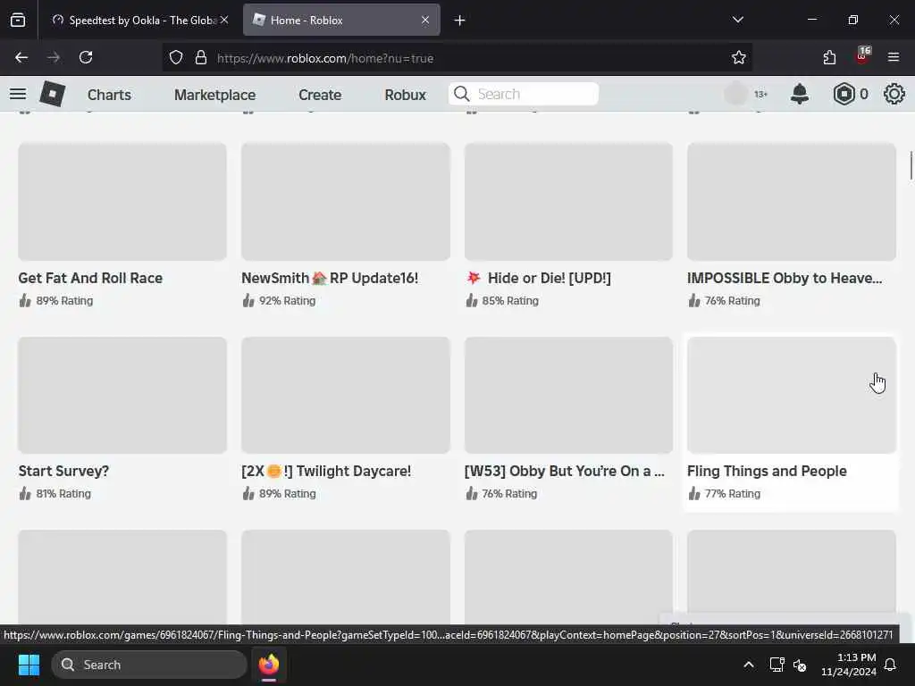This screenshot has width=915, height=686.
Task: Reload the current page
Action: coord(86,57)
